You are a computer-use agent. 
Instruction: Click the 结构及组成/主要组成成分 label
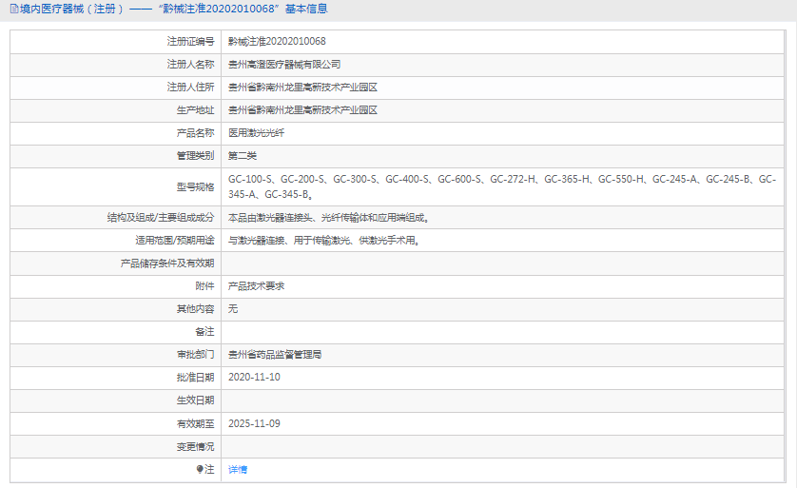click(161, 218)
